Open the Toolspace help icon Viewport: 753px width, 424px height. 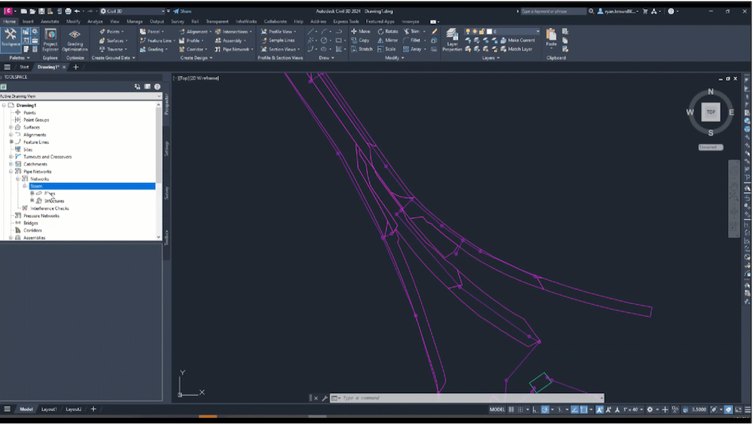[x=157, y=87]
